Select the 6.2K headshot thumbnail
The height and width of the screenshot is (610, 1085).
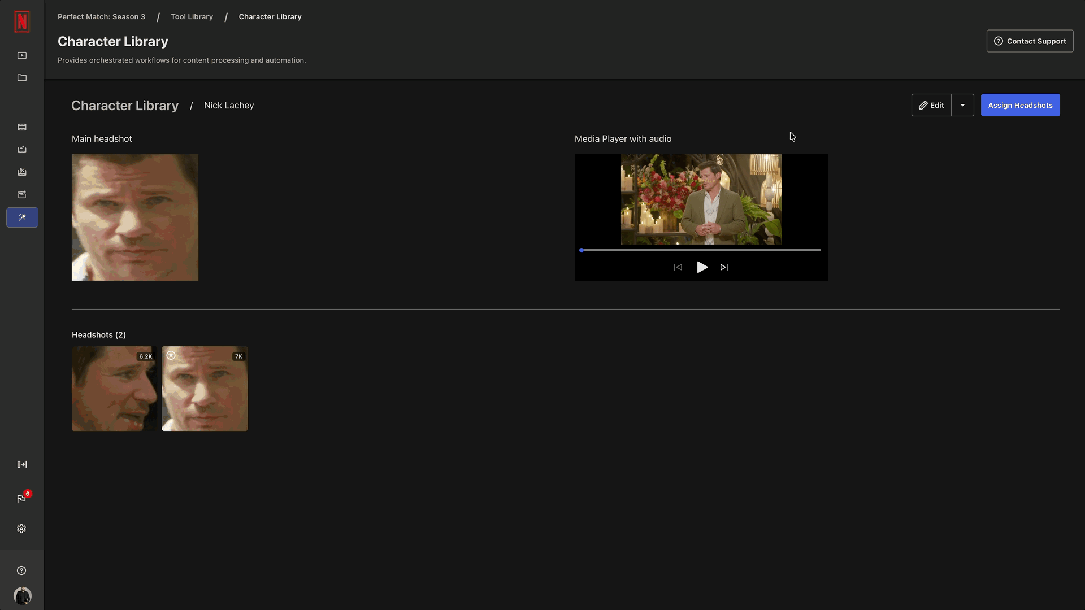pyautogui.click(x=114, y=390)
